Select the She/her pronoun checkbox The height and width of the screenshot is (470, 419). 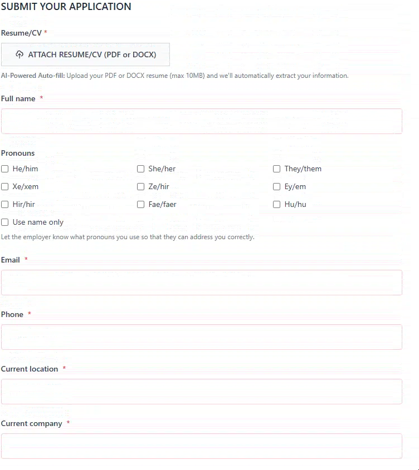pos(141,169)
